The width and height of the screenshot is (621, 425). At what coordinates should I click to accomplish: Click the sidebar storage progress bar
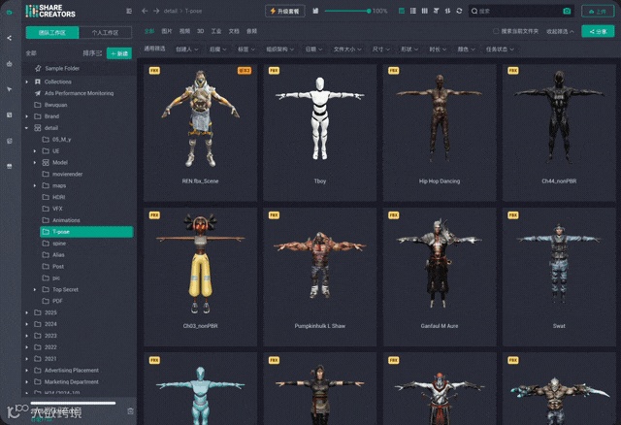tap(74, 404)
